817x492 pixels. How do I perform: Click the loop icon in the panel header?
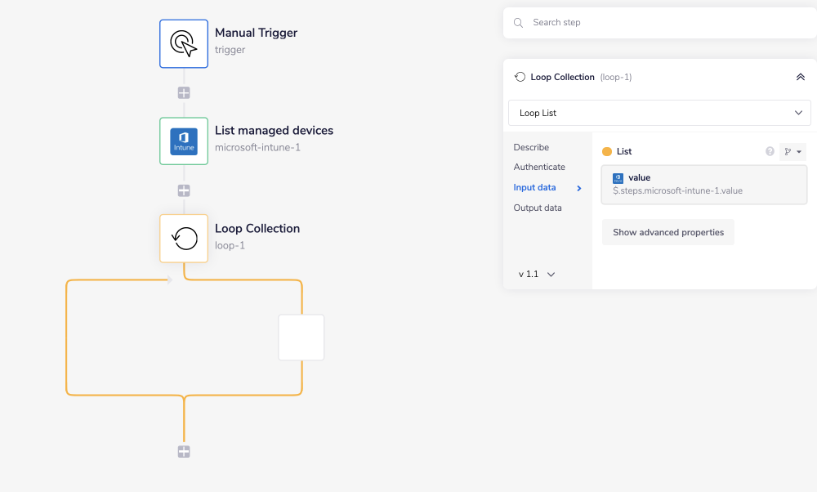tap(520, 76)
